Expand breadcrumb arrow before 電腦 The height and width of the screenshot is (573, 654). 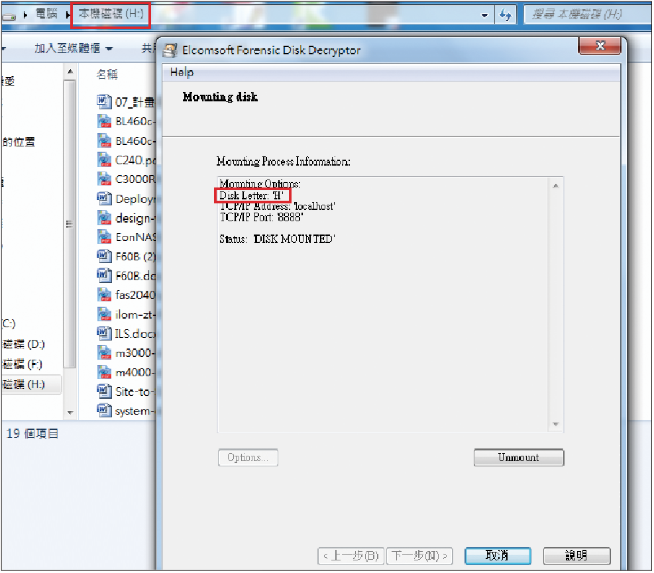tap(26, 15)
